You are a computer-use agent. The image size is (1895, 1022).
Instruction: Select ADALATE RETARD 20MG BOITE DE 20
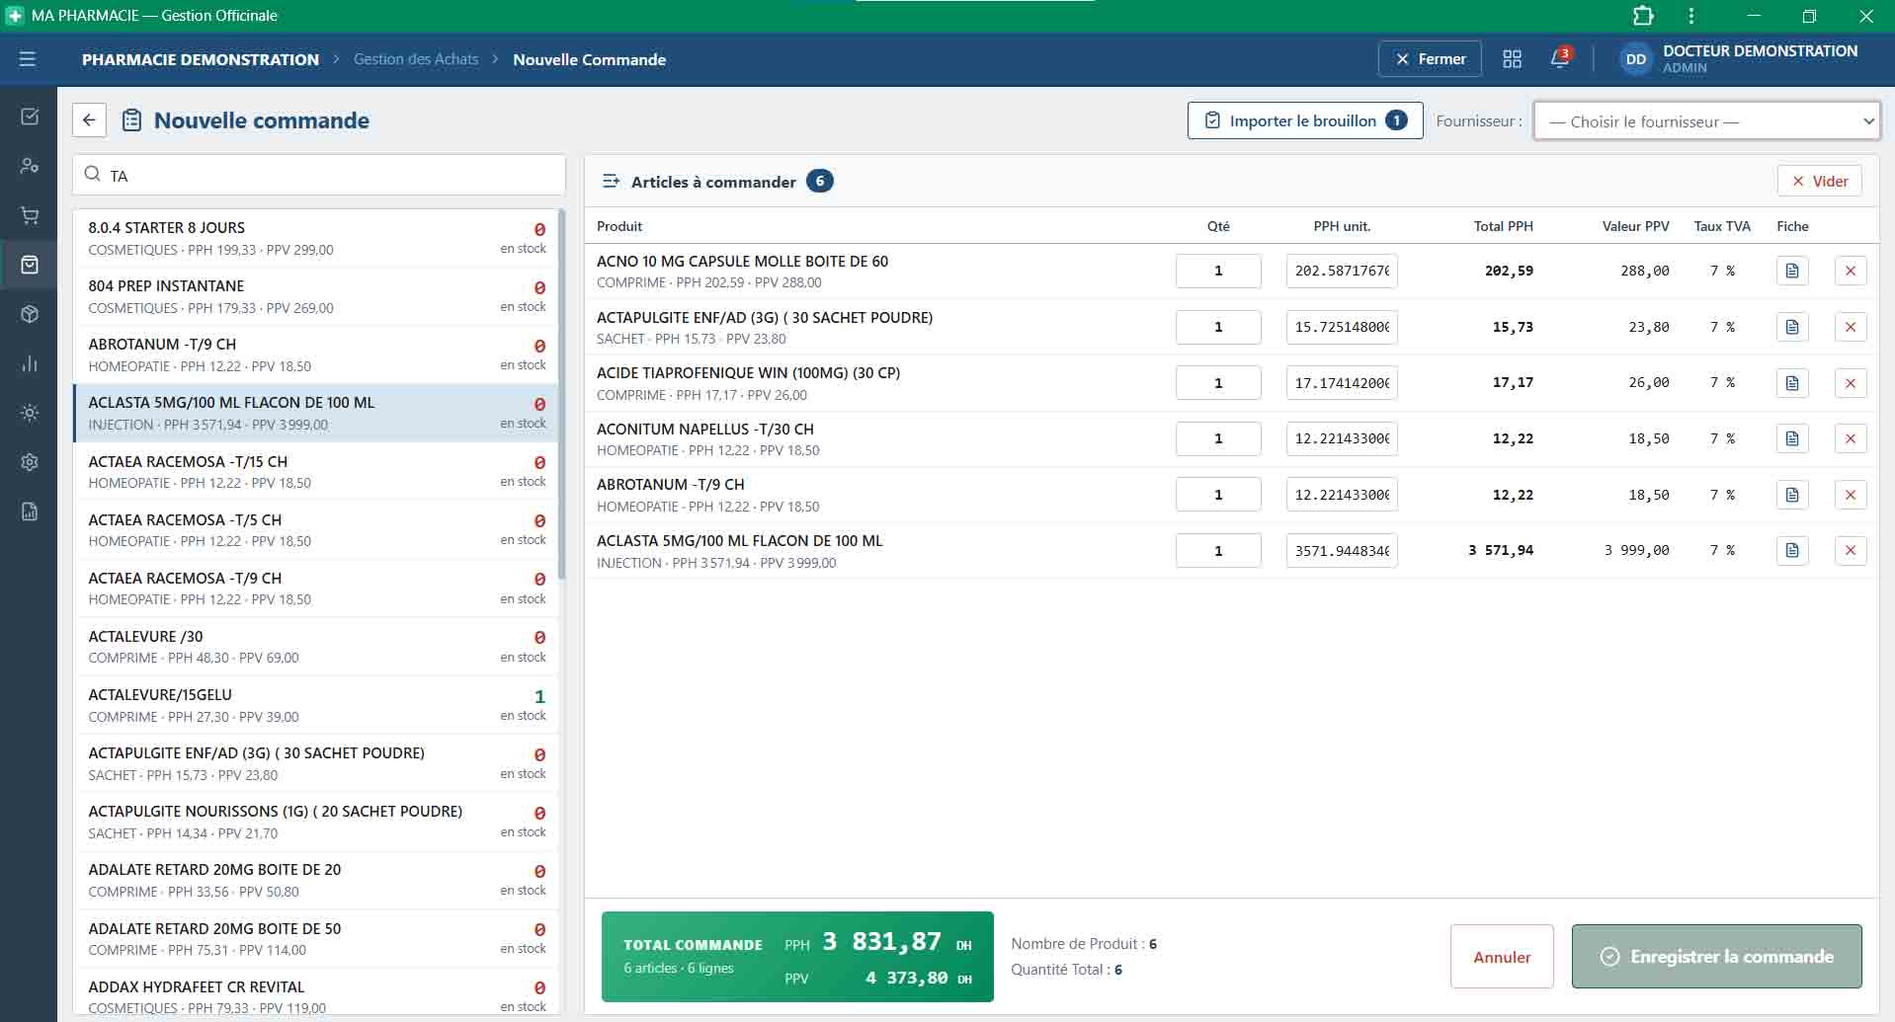click(x=316, y=880)
